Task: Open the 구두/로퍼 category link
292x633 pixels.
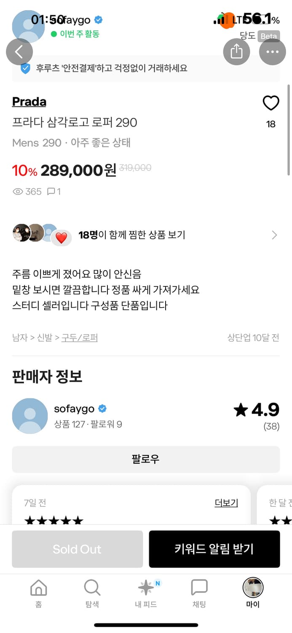Action: coord(79,337)
